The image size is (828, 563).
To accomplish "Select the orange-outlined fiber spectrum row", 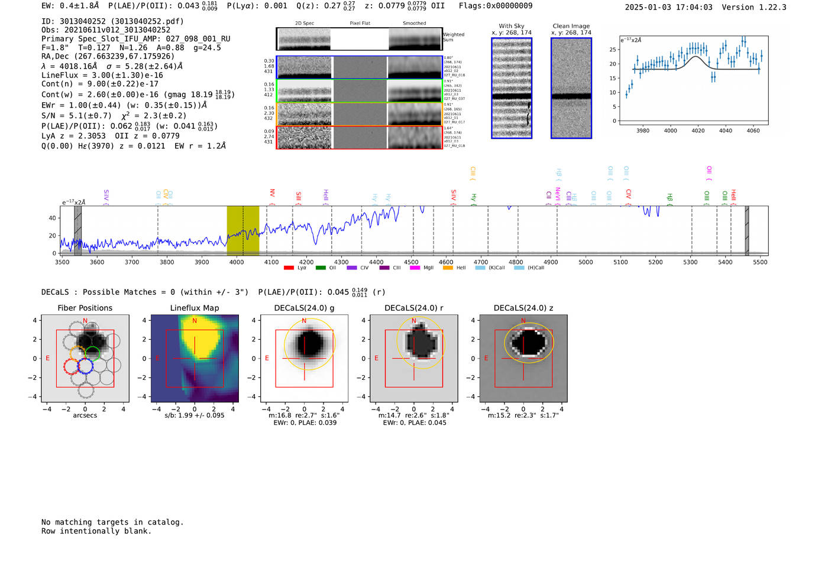I will tap(359, 114).
